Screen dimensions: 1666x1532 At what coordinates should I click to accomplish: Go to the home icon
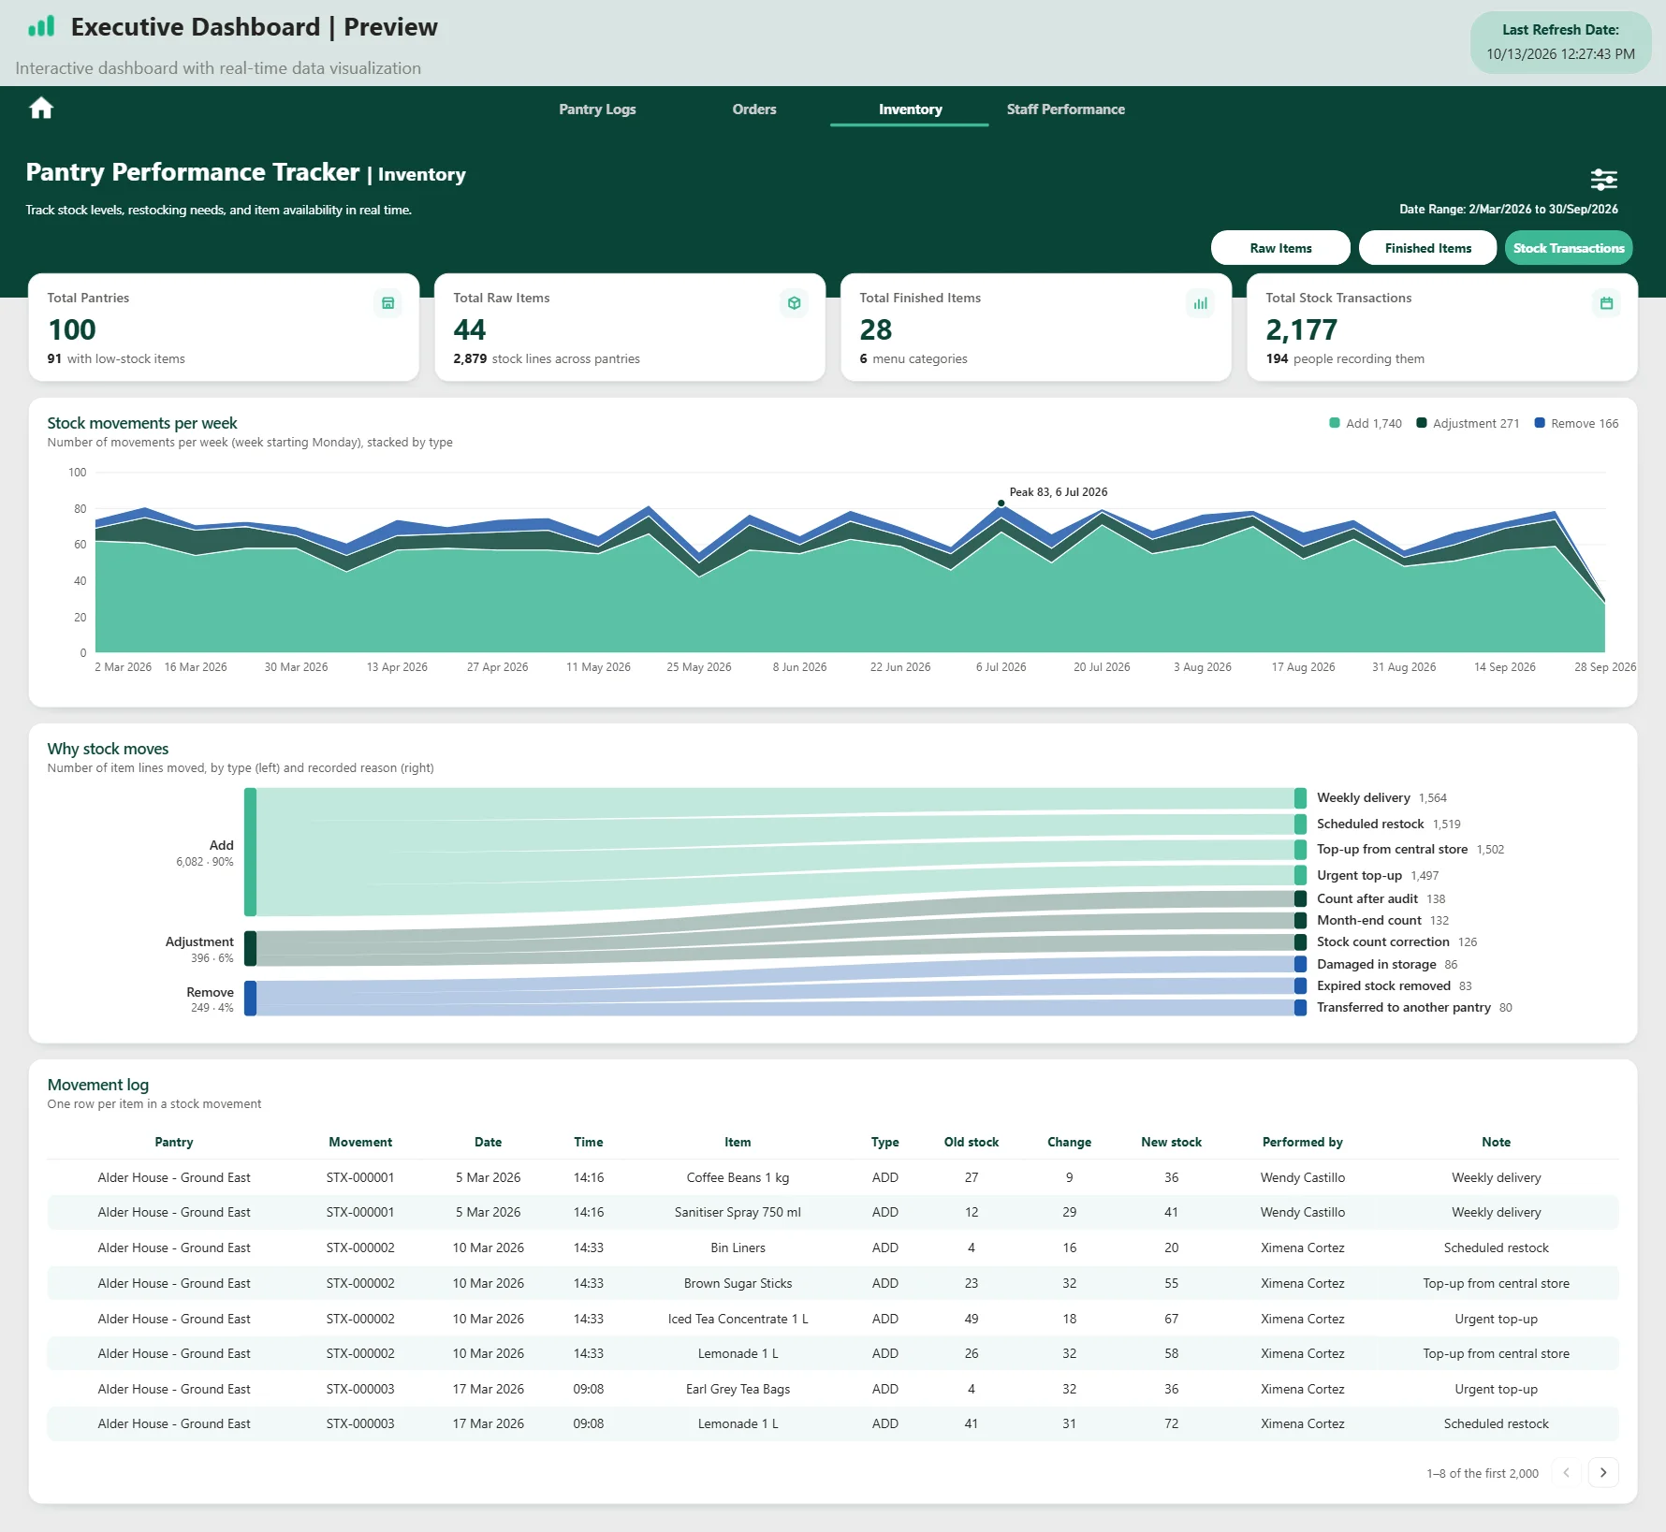pos(41,109)
